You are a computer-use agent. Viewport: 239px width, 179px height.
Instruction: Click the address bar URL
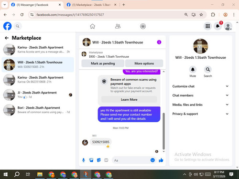click(70, 15)
